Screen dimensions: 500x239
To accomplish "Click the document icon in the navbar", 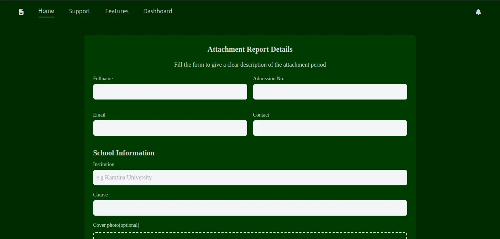I will tap(21, 11).
